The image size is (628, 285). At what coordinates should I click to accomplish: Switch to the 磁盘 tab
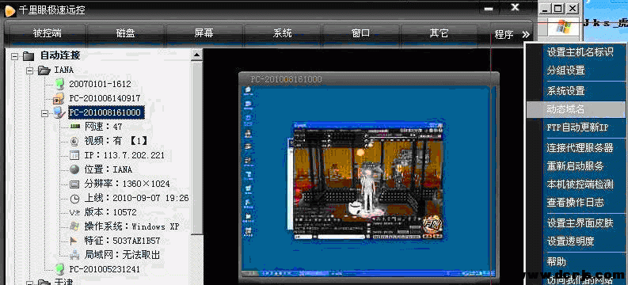tap(125, 33)
